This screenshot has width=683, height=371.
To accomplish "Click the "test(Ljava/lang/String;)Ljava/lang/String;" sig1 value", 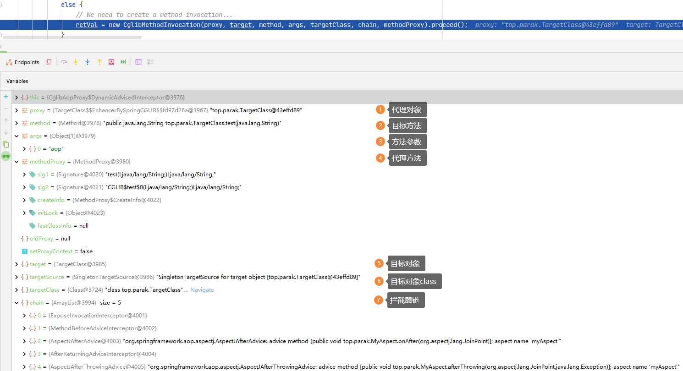I will [160, 175].
